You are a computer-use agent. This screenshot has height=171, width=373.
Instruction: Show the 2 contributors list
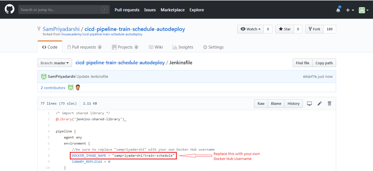[53, 88]
